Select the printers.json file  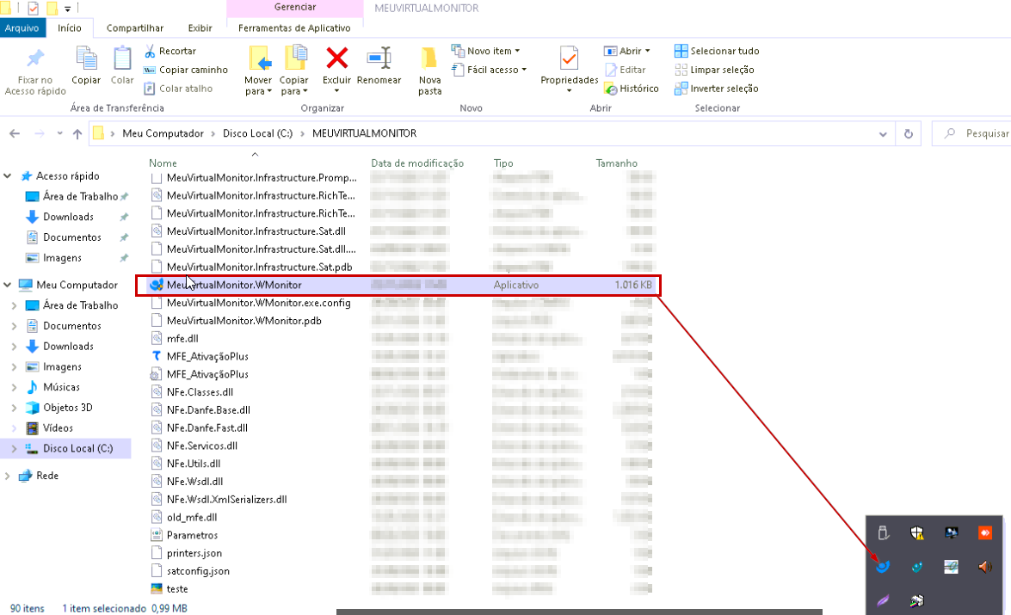pos(194,553)
